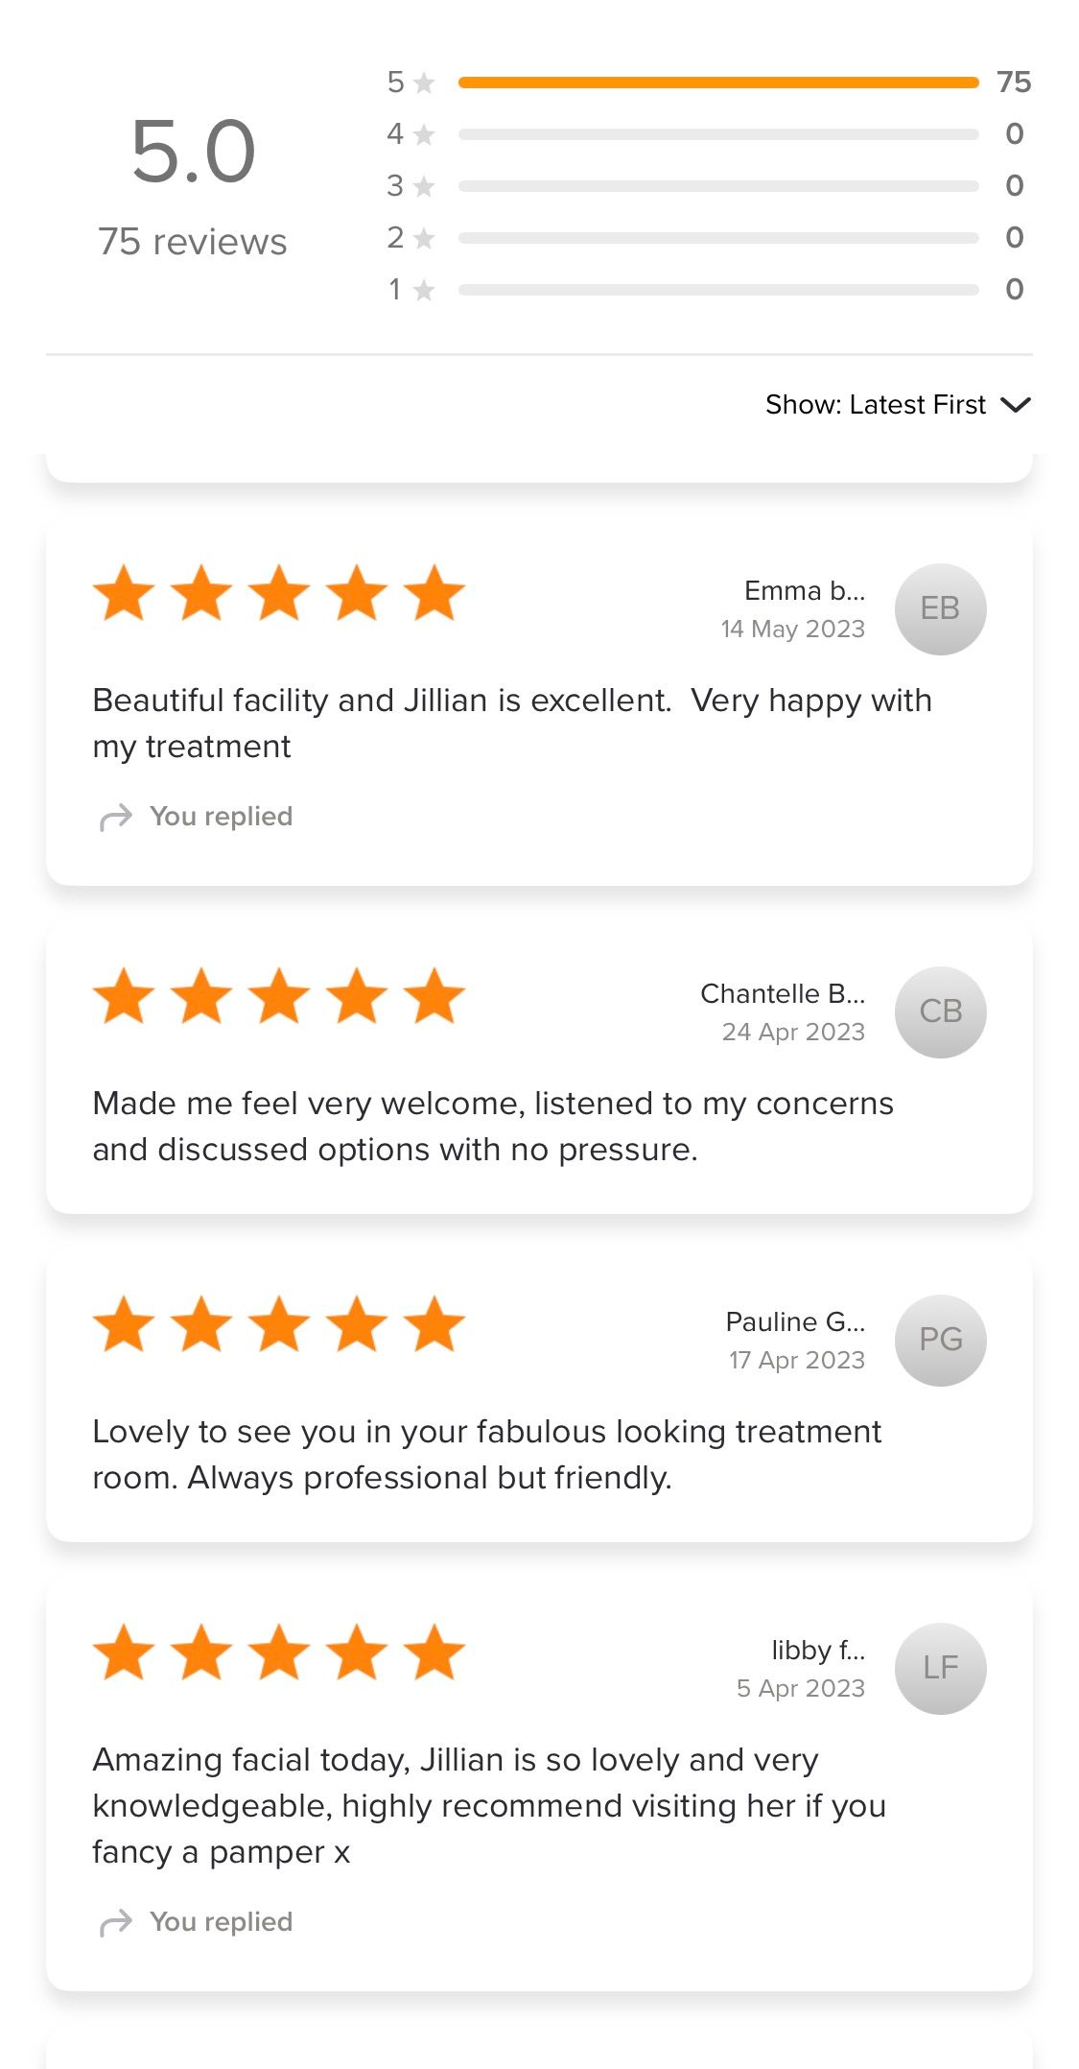Click the chevron next to Latest First
The height and width of the screenshot is (2069, 1079).
[1015, 405]
